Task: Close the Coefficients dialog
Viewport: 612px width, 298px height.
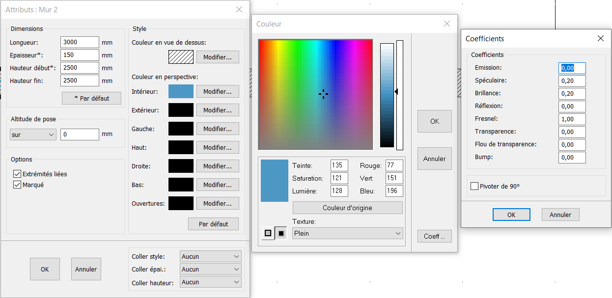Action: (x=600, y=38)
